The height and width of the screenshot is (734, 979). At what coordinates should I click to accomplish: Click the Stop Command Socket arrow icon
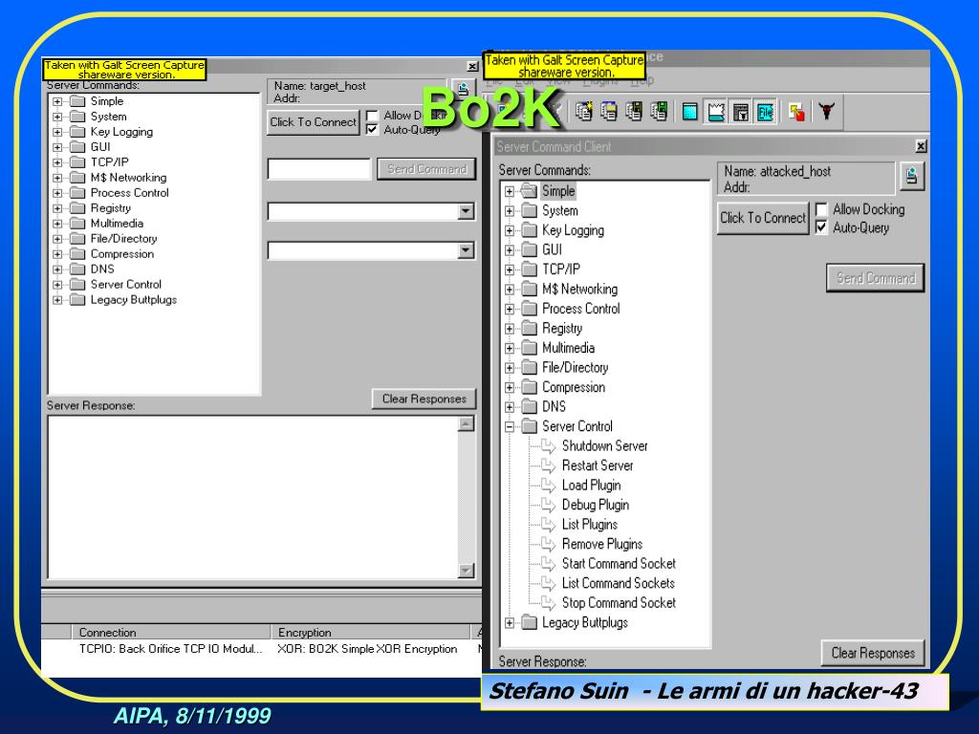[x=548, y=603]
